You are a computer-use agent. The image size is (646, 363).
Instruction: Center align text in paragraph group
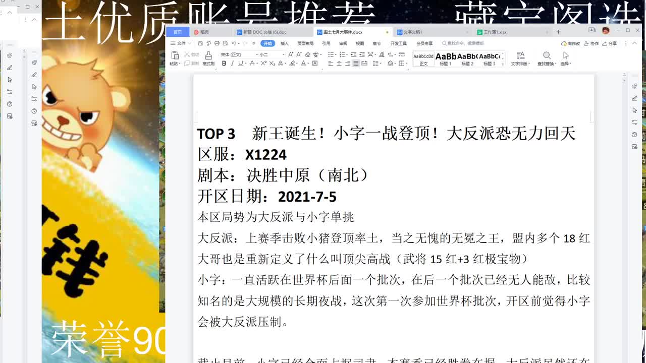[339, 64]
